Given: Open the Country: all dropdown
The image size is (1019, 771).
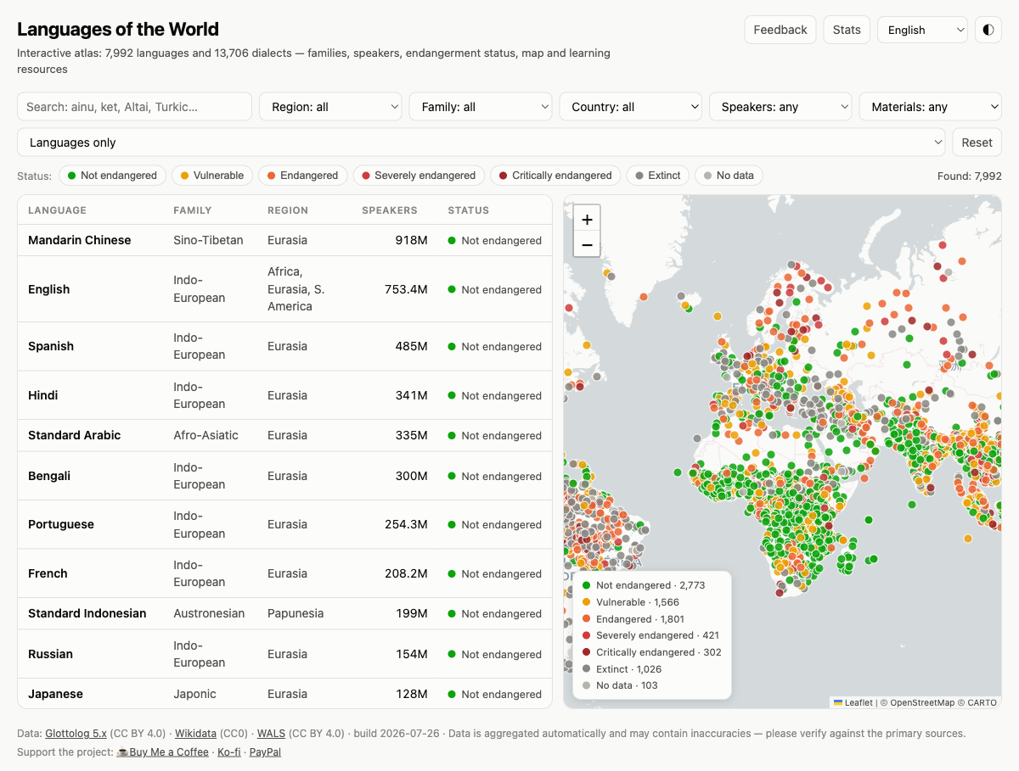Looking at the screenshot, I should [x=631, y=107].
